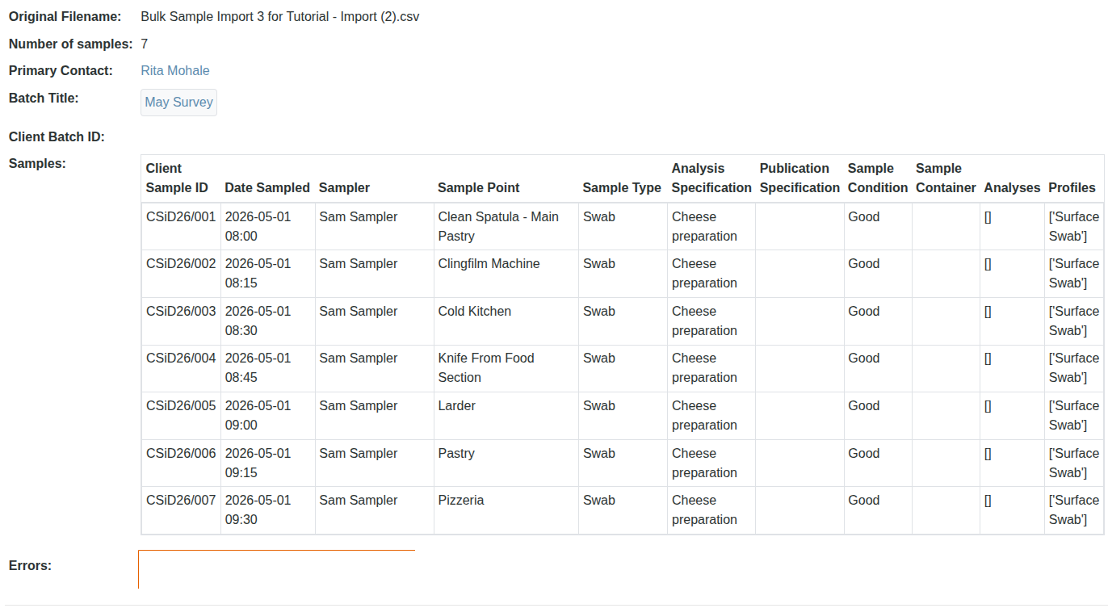Click the Original Filename csv value
1108x608 pixels.
279,17
